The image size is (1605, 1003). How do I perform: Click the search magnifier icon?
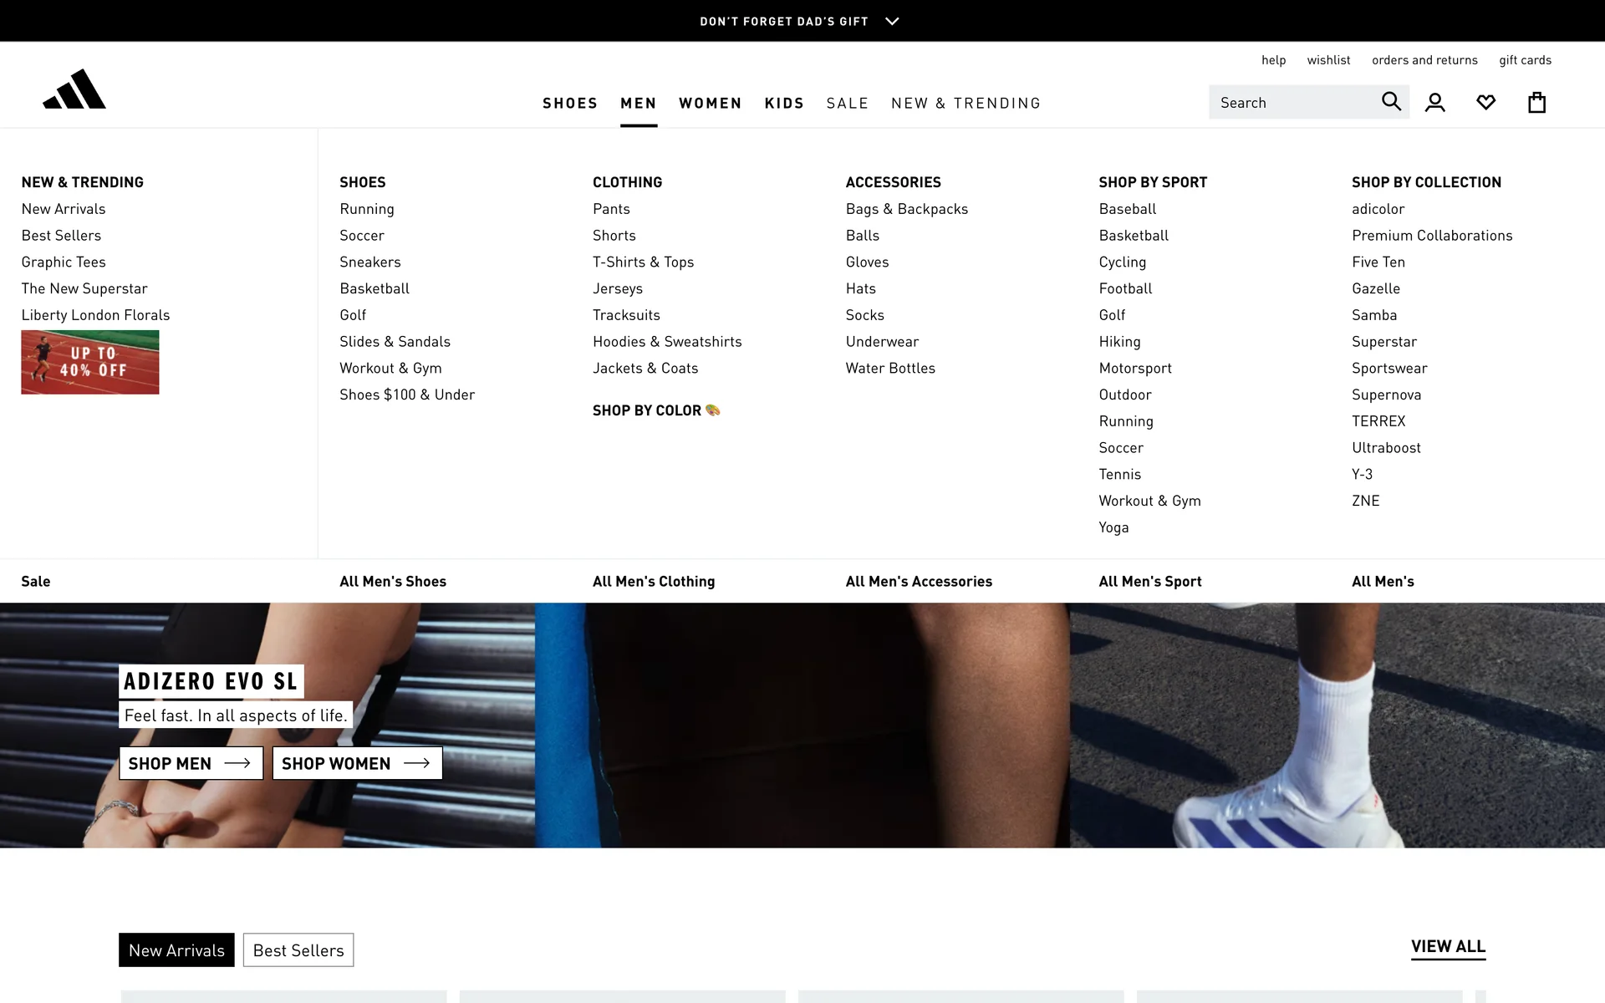click(1391, 102)
